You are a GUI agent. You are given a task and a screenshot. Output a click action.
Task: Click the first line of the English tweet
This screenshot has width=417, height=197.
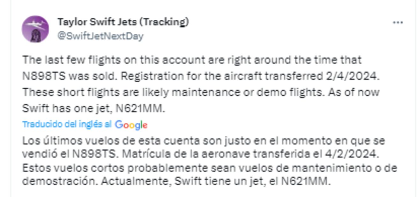point(191,60)
